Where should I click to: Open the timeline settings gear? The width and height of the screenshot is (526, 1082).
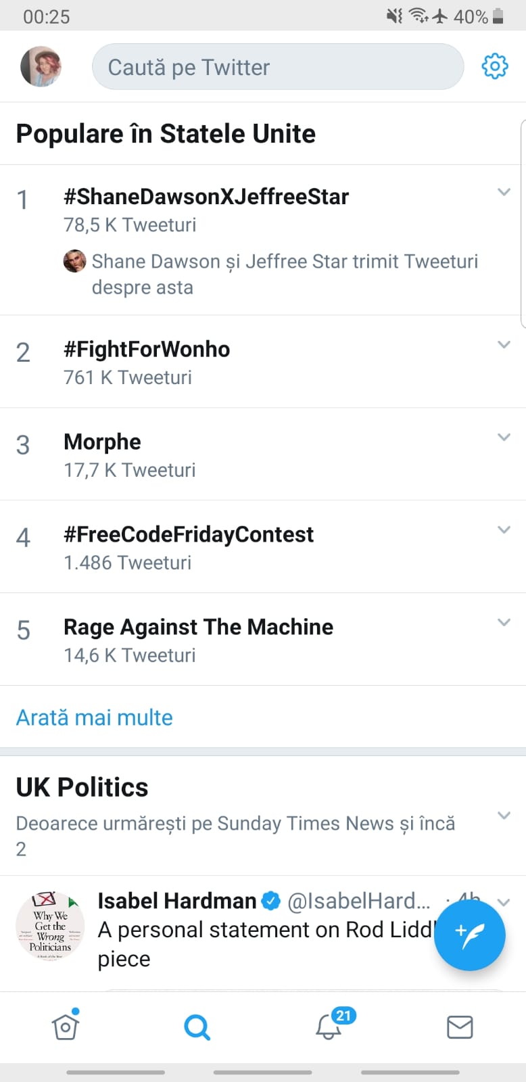(x=494, y=66)
